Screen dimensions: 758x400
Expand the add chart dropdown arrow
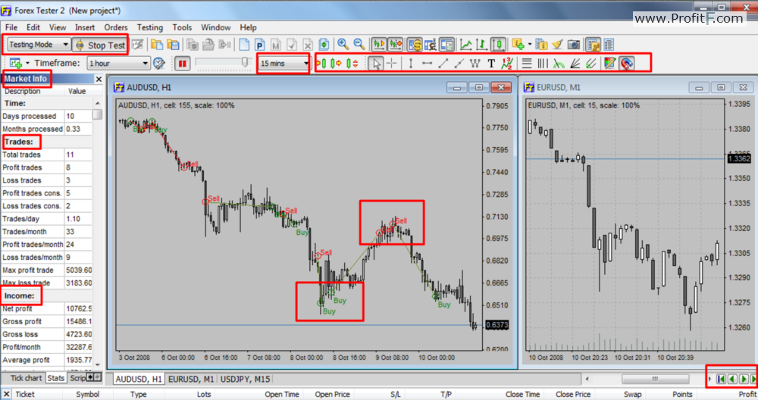pos(27,64)
